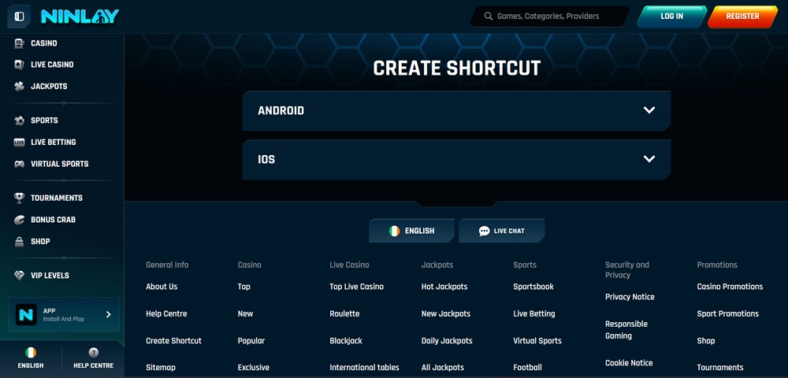Open Sports via the soccer ball icon
788x378 pixels.
coord(19,120)
